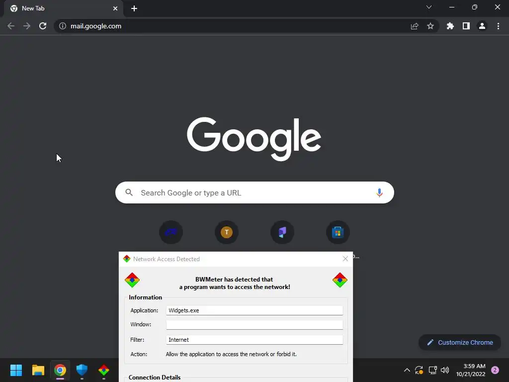Close the Network Access Detected dialog

click(x=345, y=259)
